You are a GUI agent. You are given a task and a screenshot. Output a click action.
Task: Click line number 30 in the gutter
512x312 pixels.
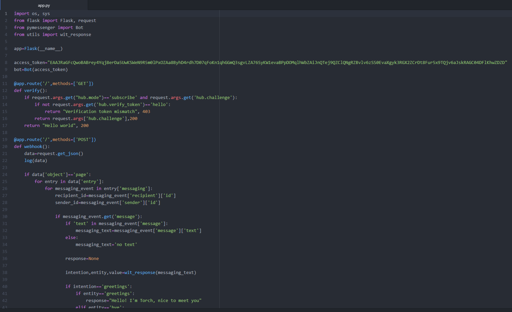click(x=5, y=217)
